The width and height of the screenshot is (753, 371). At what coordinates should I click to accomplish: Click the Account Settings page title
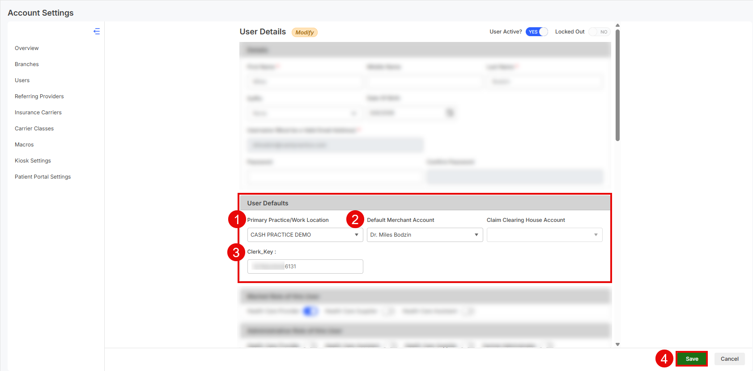[41, 13]
